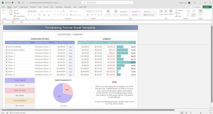The height and width of the screenshot is (114, 213).
Task: Toggle the AutoSave switch
Action: [14, 3]
